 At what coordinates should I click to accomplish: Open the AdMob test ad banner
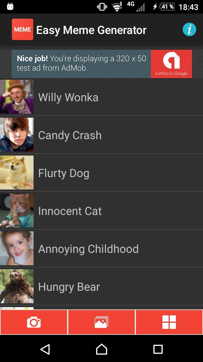[x=102, y=64]
